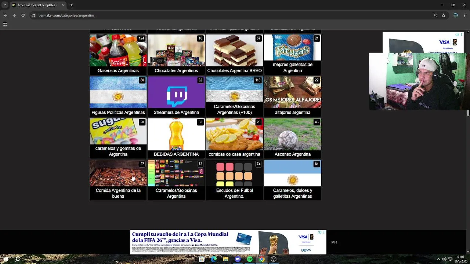Launch Microsoft Edge from the taskbar
The image size is (470, 264).
[214, 259]
